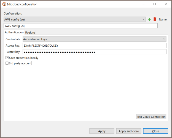172x138 pixels.
Task: Click Test Cloud Connection button
Action: click(151, 116)
